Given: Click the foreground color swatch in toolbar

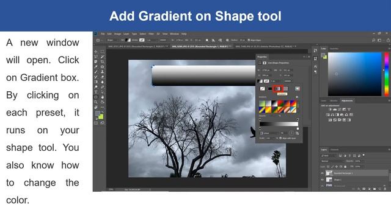Looking at the screenshot, I should [98, 114].
